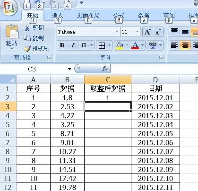This screenshot has height=191, width=198.
Task: Select date cell 2015.12.01
Action: 155,97
